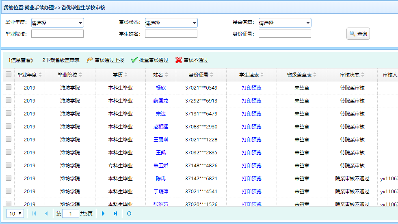The width and height of the screenshot is (398, 224).
Task: Open the 是否签章 dropdown
Action: [x=285, y=23]
